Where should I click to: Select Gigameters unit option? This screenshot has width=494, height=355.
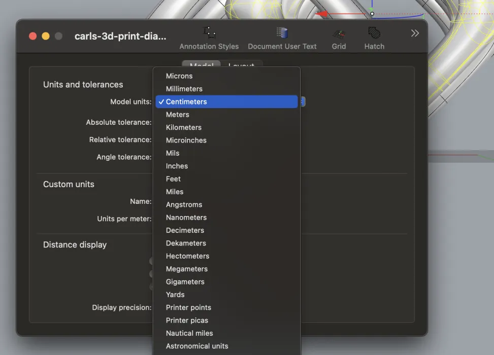tap(227, 282)
